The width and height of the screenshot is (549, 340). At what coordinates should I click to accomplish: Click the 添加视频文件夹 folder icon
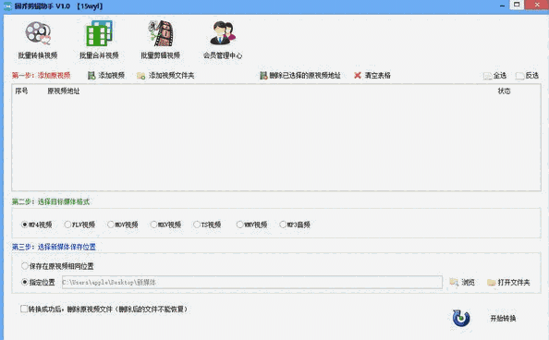pyautogui.click(x=141, y=76)
